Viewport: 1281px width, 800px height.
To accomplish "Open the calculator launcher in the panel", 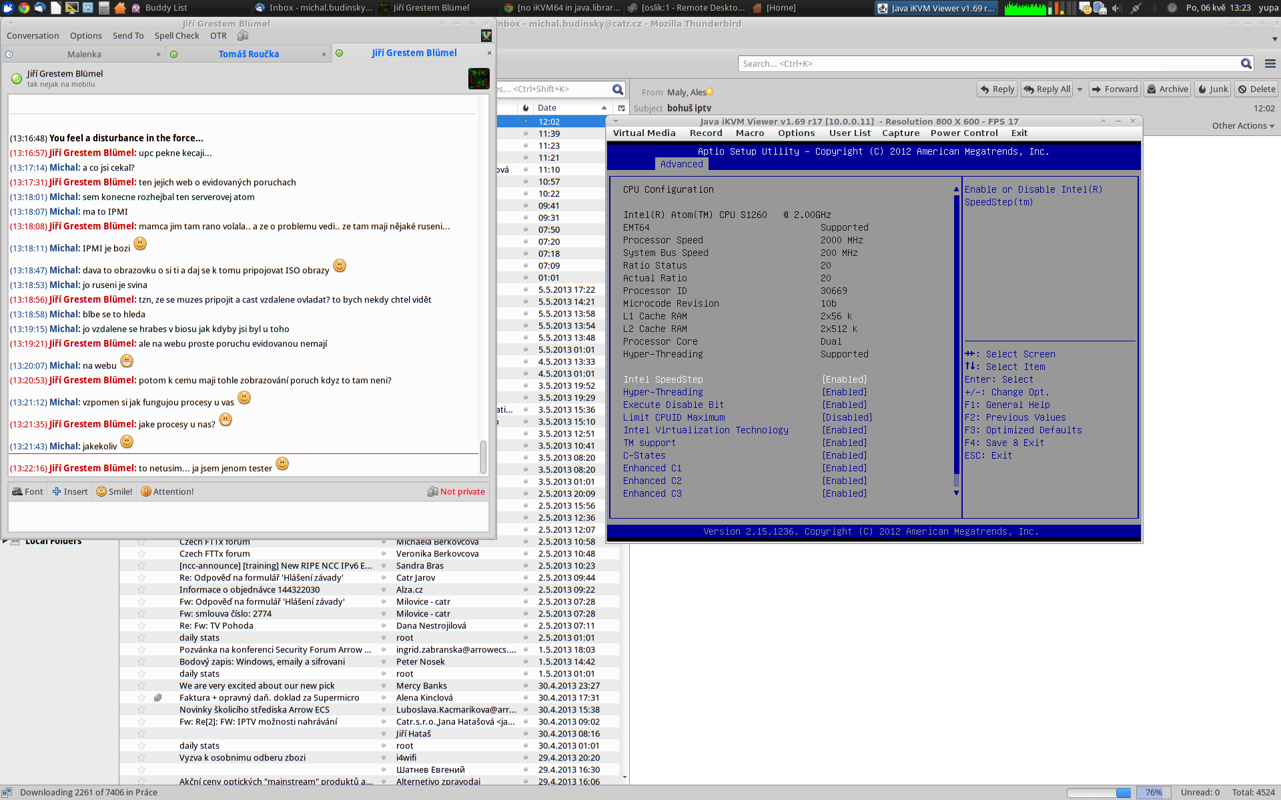I will pyautogui.click(x=104, y=8).
